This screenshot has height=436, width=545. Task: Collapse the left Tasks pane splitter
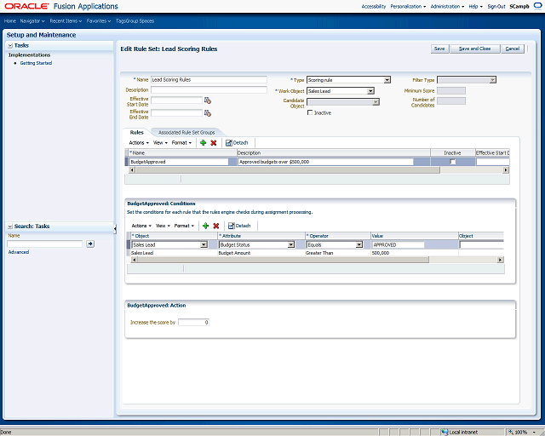click(115, 228)
